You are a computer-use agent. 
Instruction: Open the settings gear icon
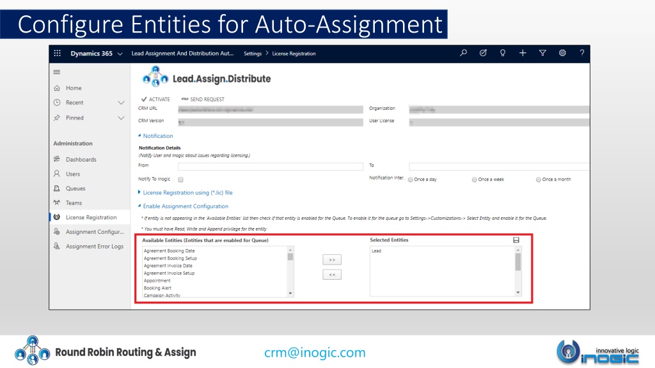pyautogui.click(x=562, y=53)
